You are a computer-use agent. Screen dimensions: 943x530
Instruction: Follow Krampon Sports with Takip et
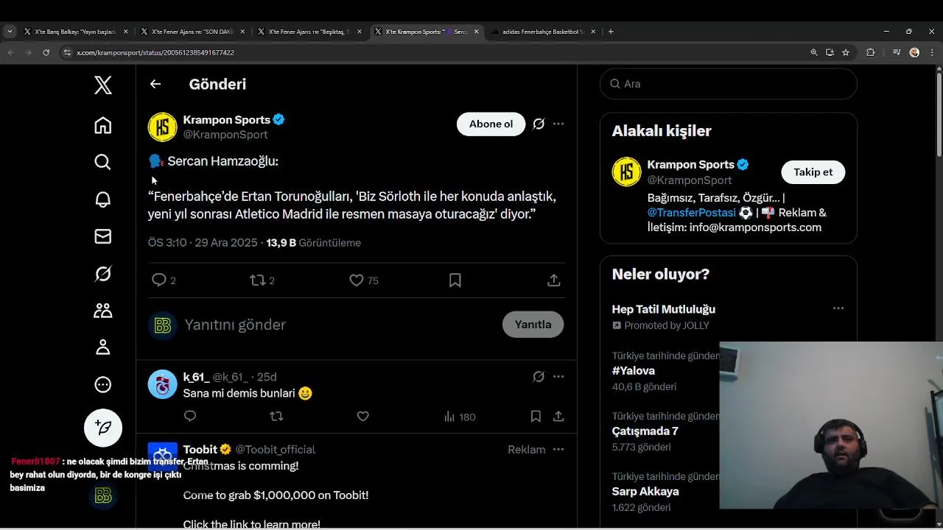coord(813,172)
